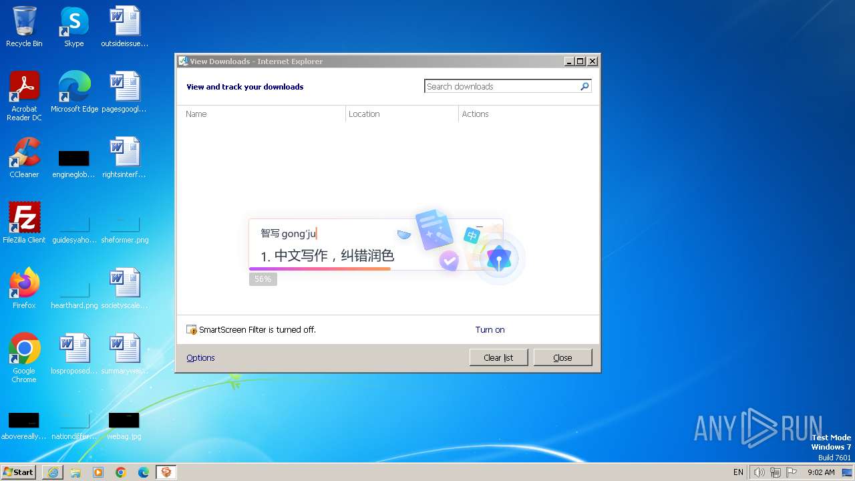
Task: Sort downloads by Name column
Action: pyautogui.click(x=261, y=114)
